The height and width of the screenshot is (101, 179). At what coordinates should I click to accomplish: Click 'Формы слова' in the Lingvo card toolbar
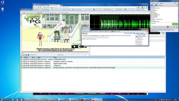point(86,31)
